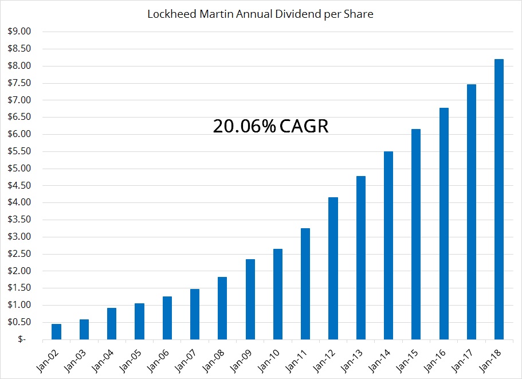Click the $4.50 y-axis label
This screenshot has height=379, width=522.
(19, 185)
